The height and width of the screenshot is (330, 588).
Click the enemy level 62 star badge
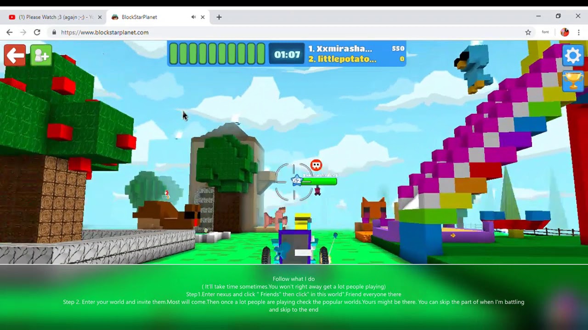pos(297,181)
